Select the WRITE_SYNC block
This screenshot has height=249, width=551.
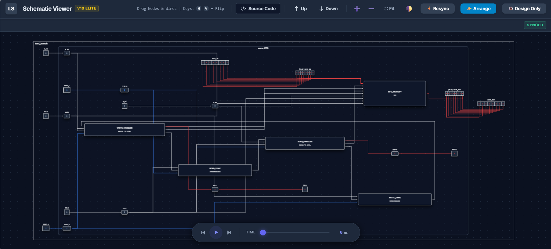pyautogui.click(x=395, y=199)
